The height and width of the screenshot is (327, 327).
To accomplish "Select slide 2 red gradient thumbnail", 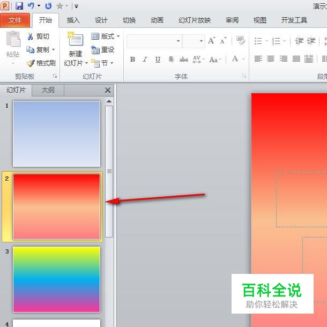I will point(56,206).
